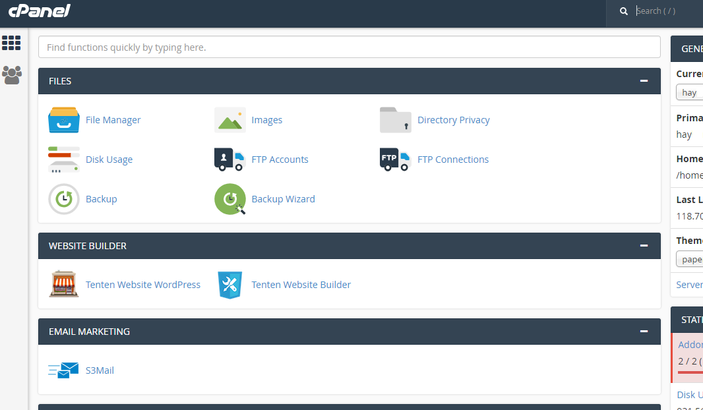Image resolution: width=703 pixels, height=410 pixels.
Task: Click the Disk Usage statistics link
Action: point(690,395)
